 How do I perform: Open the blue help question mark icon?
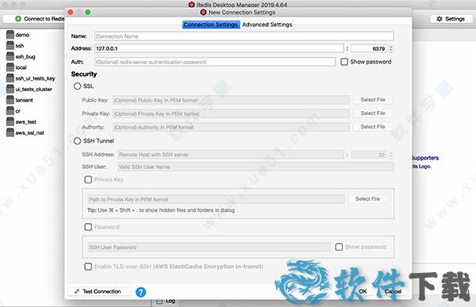[141, 292]
